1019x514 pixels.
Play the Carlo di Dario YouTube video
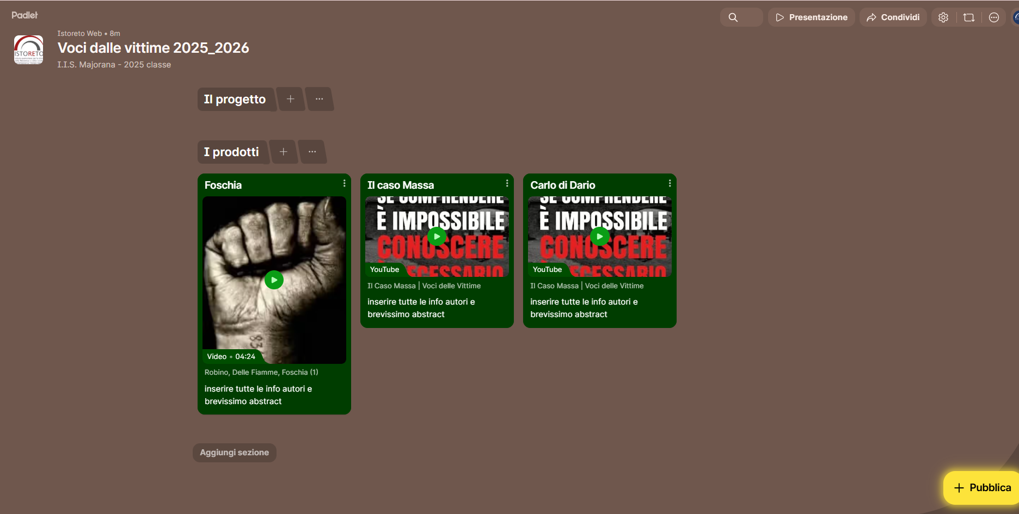click(599, 237)
